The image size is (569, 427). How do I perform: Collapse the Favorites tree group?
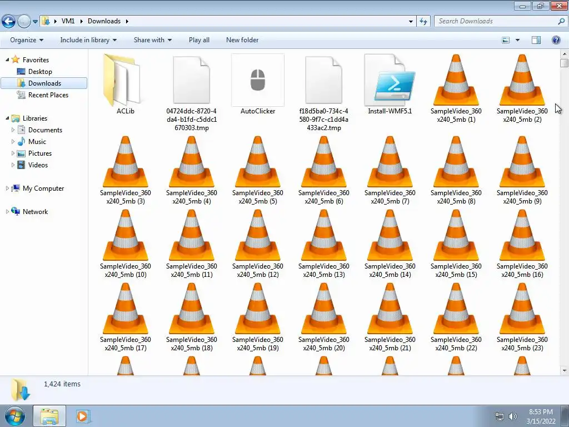[7, 59]
